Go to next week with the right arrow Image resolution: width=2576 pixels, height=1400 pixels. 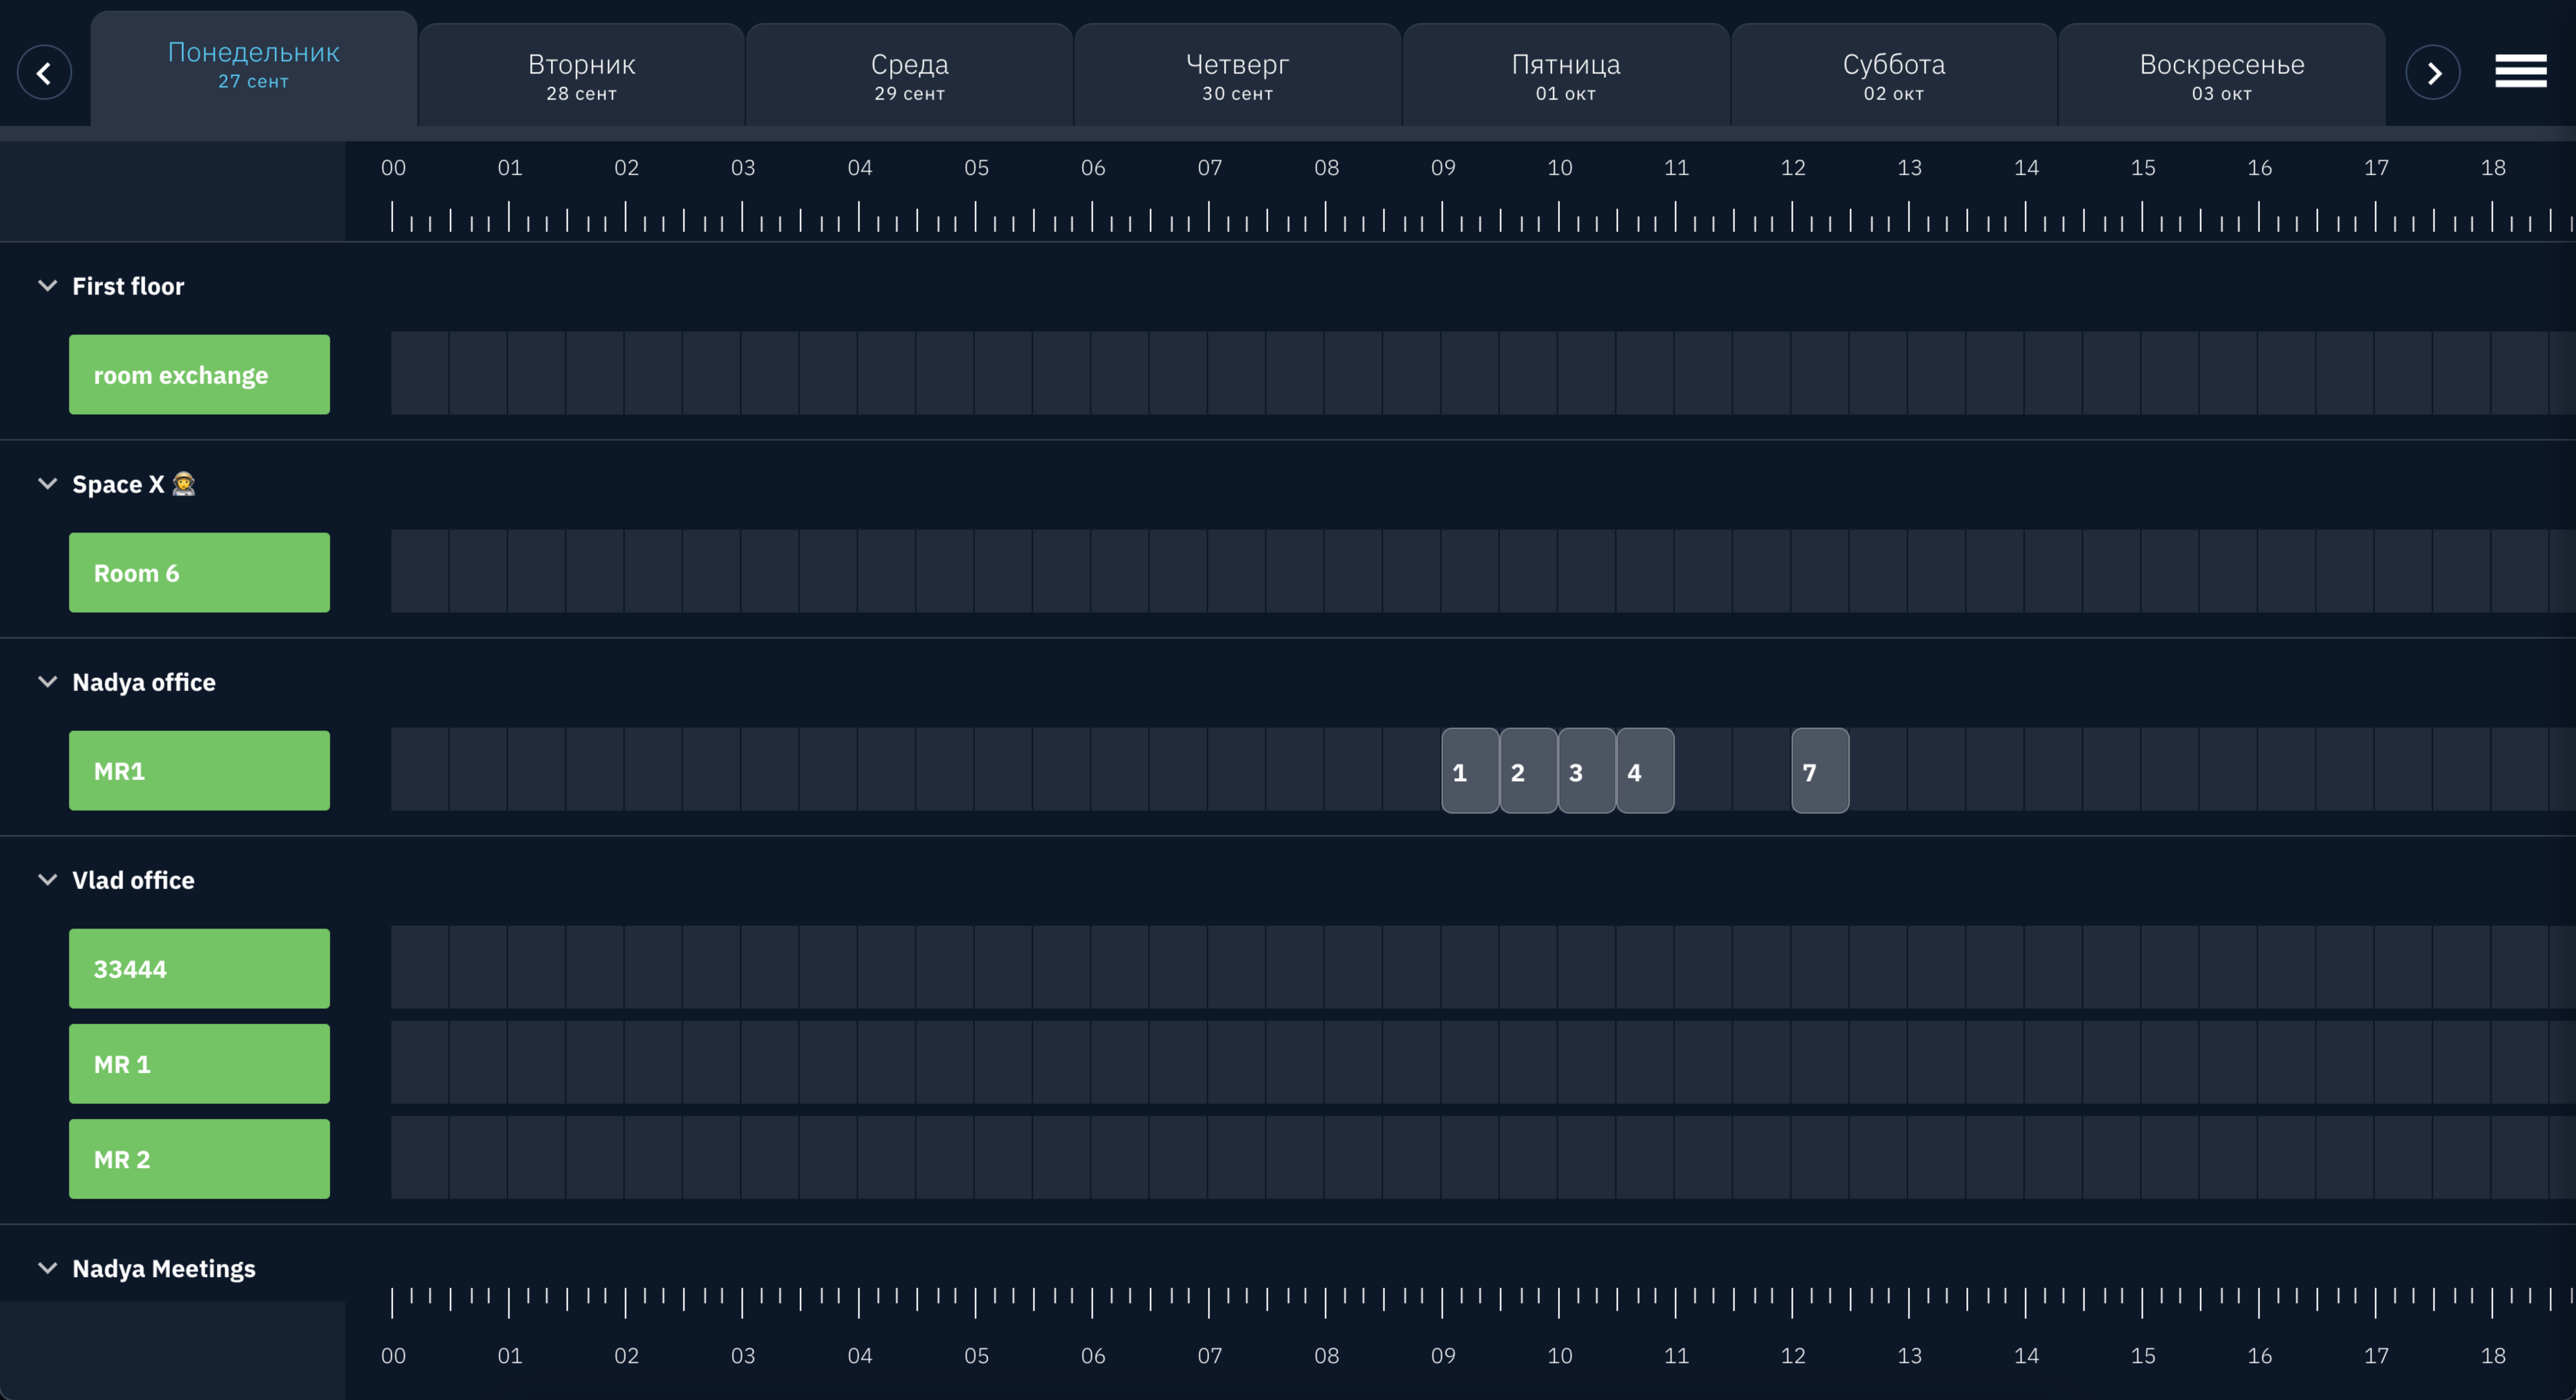[x=2432, y=73]
